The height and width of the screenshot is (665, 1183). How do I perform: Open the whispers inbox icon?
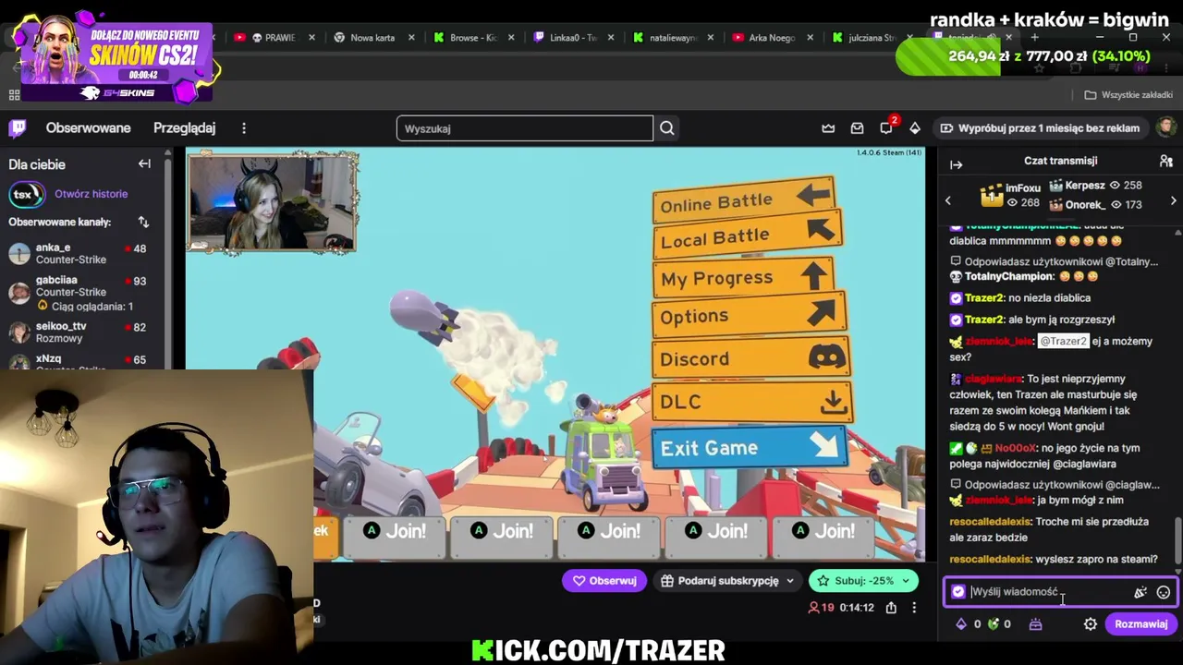pos(857,128)
